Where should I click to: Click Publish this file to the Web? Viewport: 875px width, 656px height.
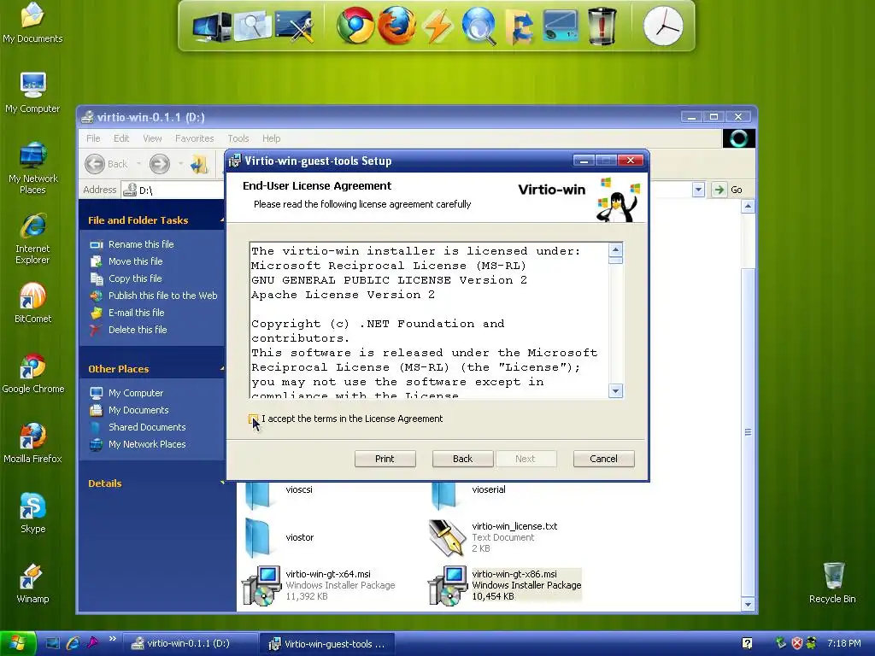point(163,296)
